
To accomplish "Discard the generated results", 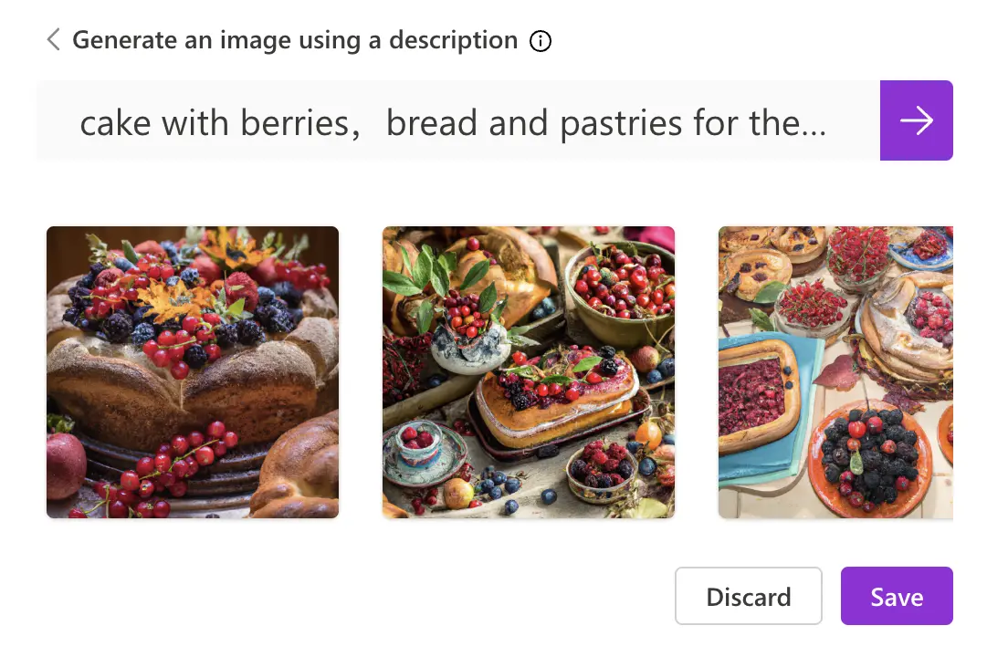I will click(x=749, y=597).
